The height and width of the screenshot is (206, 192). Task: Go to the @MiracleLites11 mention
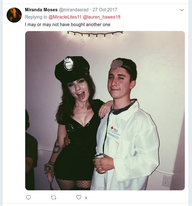click(65, 17)
